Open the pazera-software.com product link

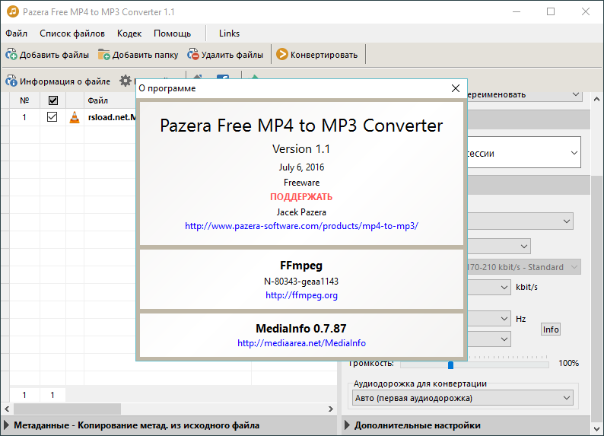click(x=301, y=226)
